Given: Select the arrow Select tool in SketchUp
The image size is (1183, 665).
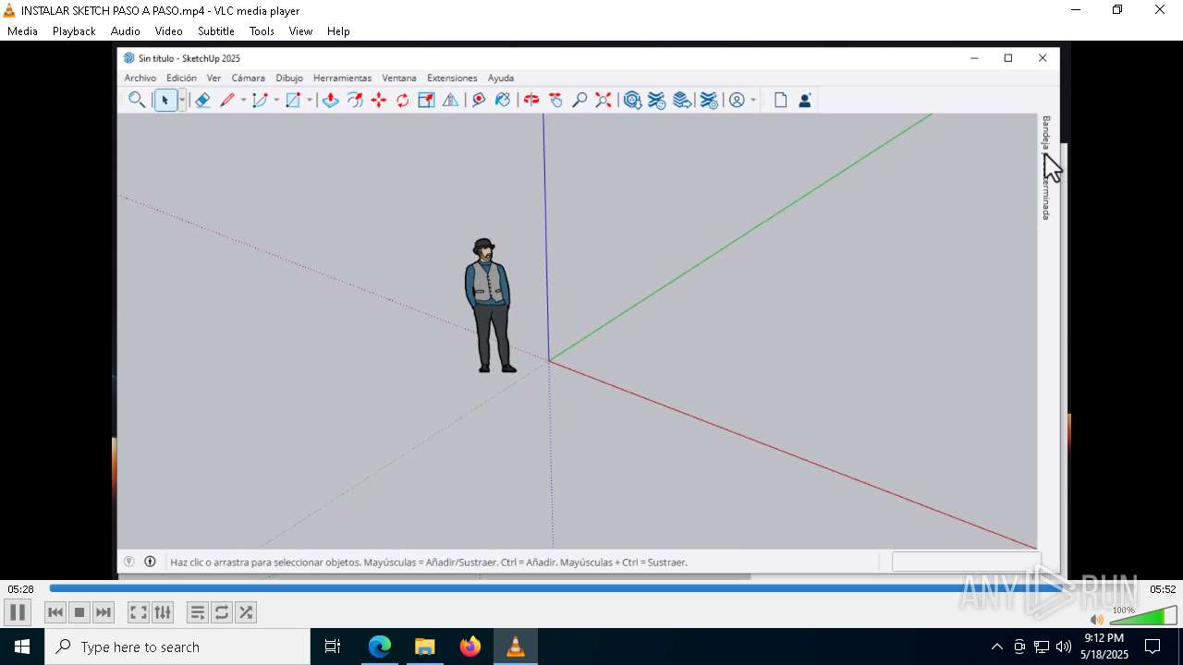Looking at the screenshot, I should click(165, 100).
